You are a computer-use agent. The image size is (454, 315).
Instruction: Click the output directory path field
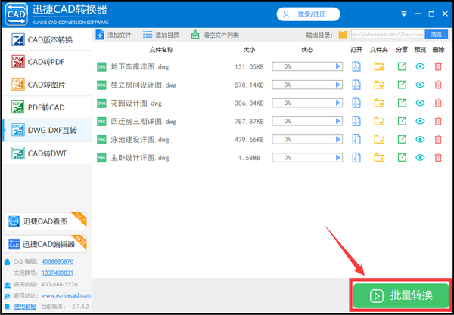coord(388,35)
